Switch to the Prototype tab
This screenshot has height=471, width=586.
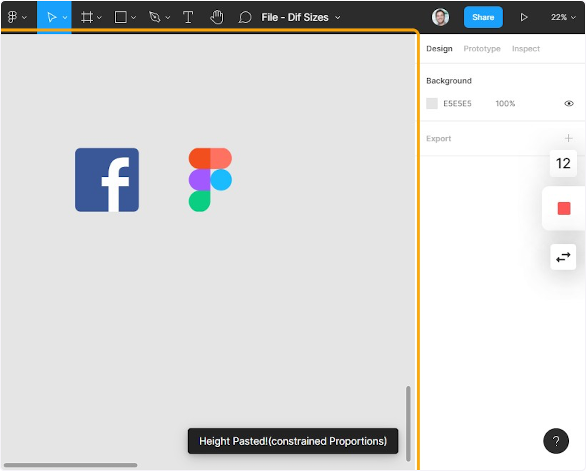pos(482,49)
